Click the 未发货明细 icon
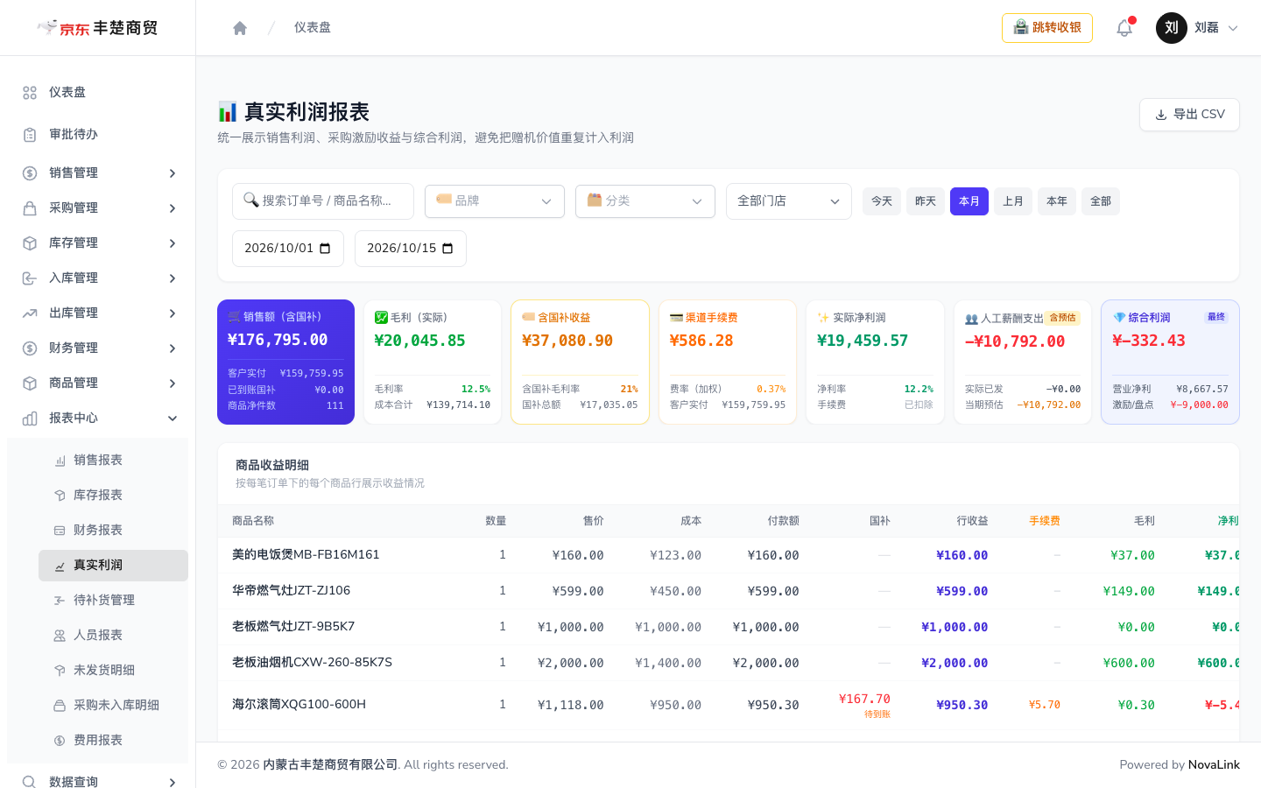Image resolution: width=1261 pixels, height=788 pixels. click(60, 671)
